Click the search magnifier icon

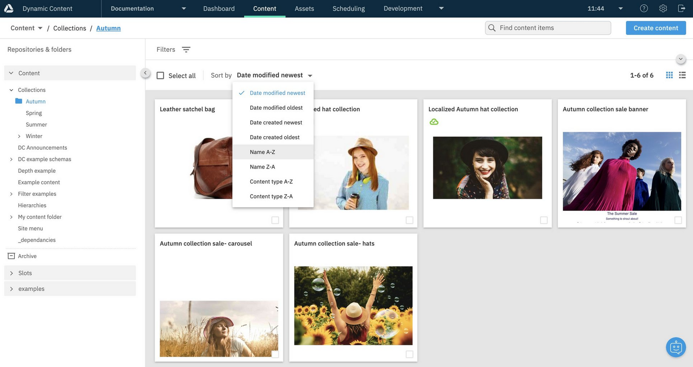(x=492, y=28)
